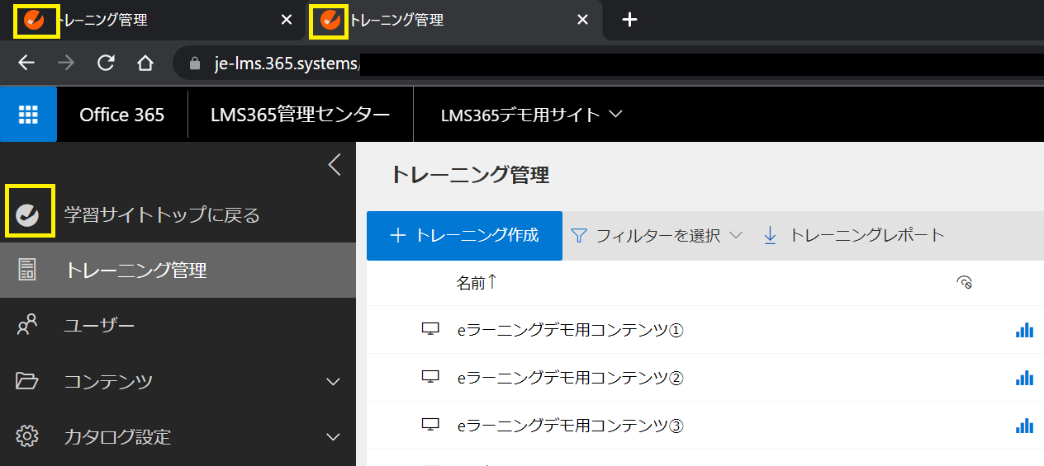
Task: Click 学習サイトトップに戻る link
Action: tap(162, 215)
